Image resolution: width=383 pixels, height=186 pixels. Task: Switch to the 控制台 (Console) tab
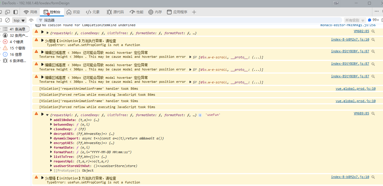coord(52,12)
